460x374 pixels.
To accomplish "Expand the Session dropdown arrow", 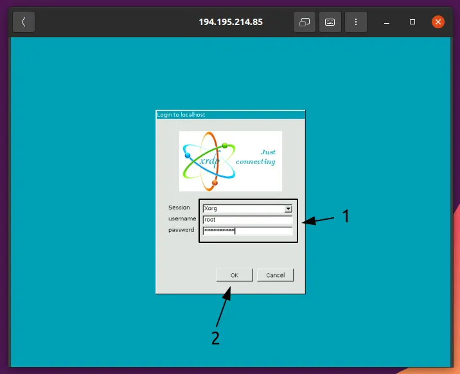I will point(288,208).
